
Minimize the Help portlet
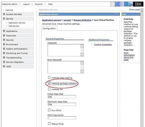(139, 14)
